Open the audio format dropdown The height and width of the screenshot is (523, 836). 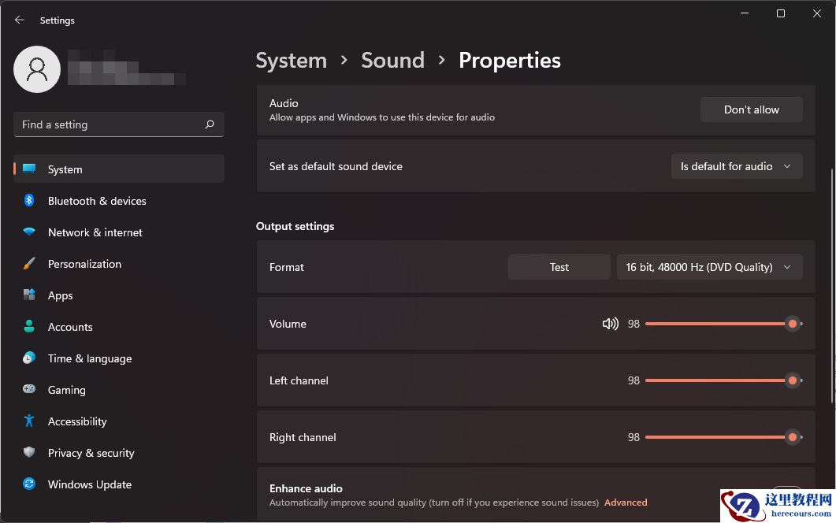708,267
